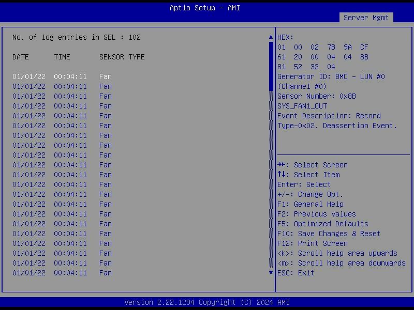Viewport: 414px width, 310px height.
Task: Click the up-down arrows Select Item icon
Action: coord(281,175)
